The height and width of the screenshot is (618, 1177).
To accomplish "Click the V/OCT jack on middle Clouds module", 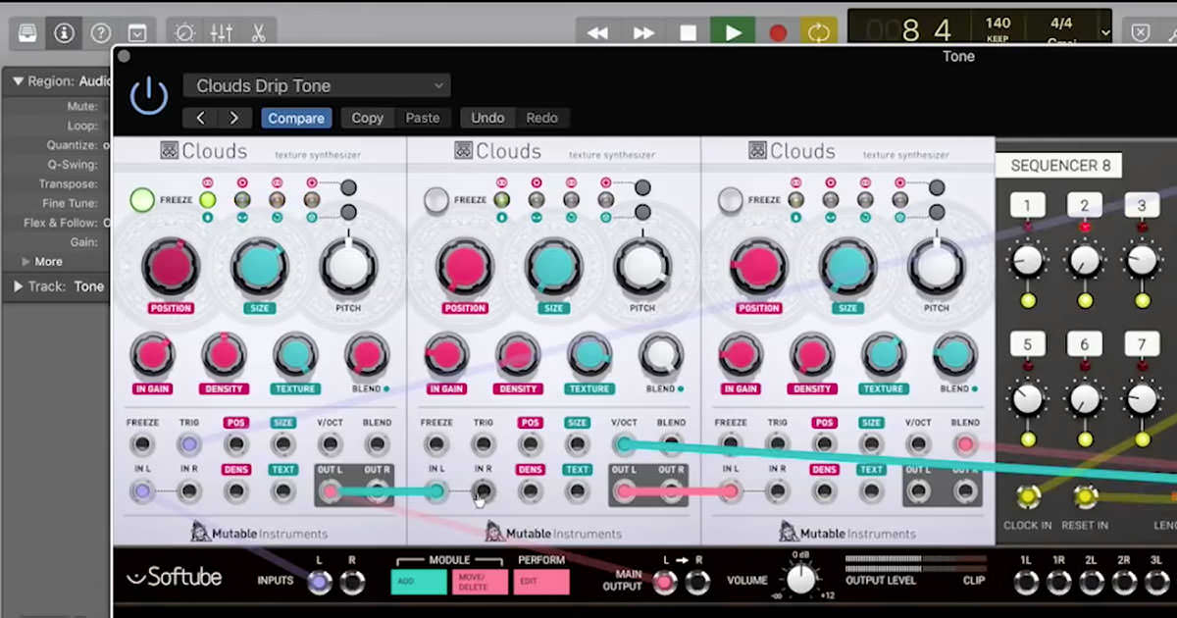I will coord(624,444).
